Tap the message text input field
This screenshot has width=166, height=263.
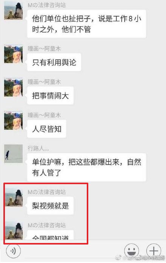click(73, 252)
